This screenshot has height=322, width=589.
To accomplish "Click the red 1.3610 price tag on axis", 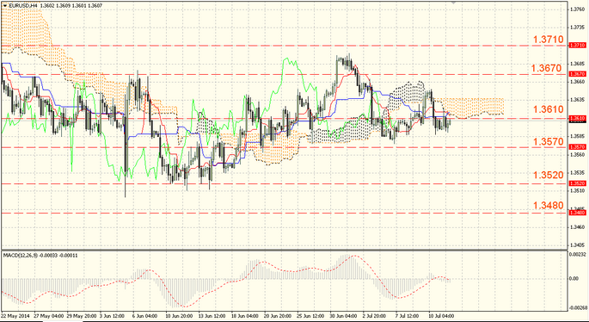I will [577, 118].
